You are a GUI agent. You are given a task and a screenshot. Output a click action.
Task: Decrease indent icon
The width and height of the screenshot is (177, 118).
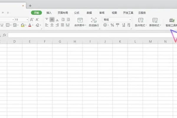(63, 20)
